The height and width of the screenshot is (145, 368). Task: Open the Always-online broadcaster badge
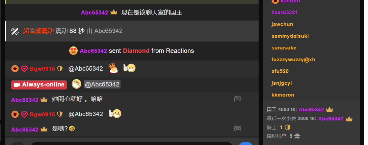[x=39, y=85]
